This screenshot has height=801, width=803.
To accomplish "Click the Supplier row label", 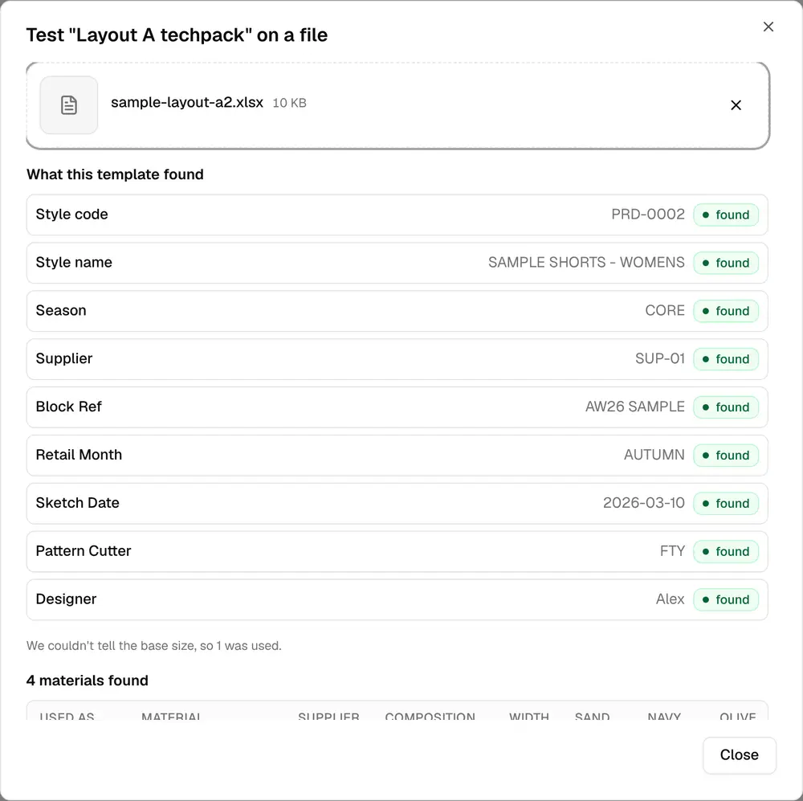I will 64,359.
